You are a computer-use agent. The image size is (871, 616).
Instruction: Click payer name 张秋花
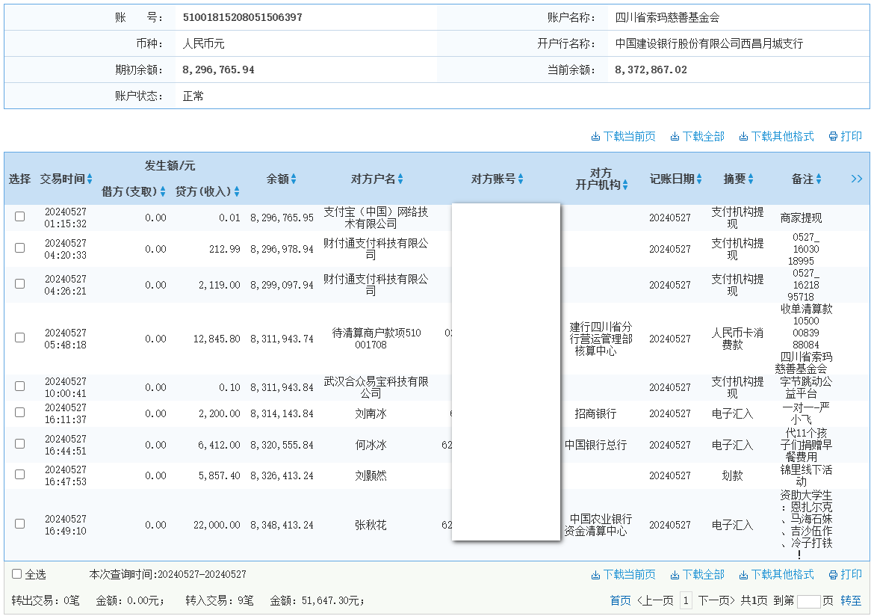[x=371, y=525]
